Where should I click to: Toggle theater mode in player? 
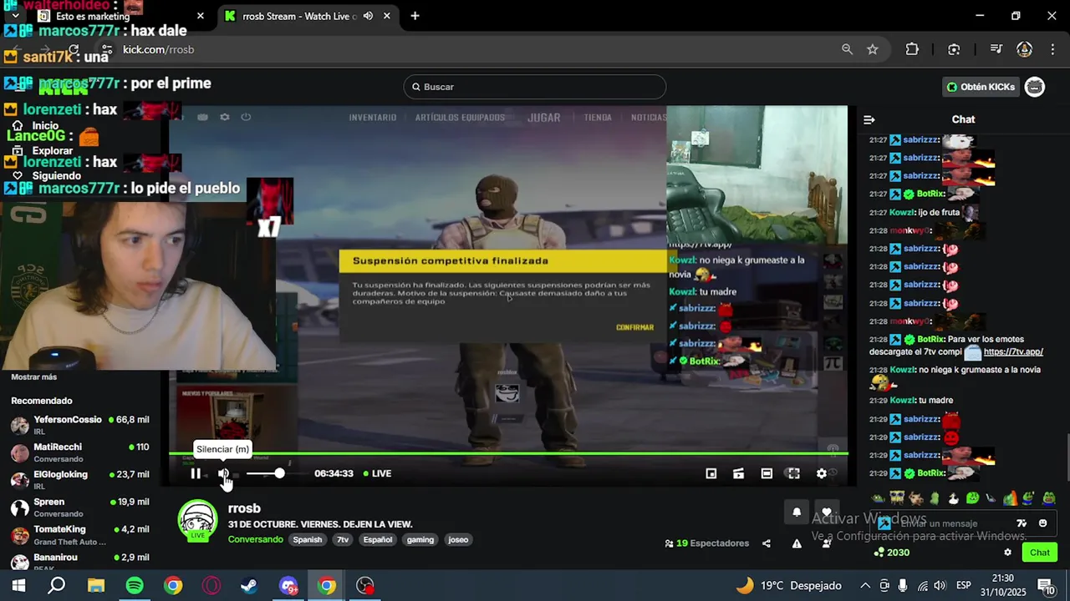click(767, 473)
